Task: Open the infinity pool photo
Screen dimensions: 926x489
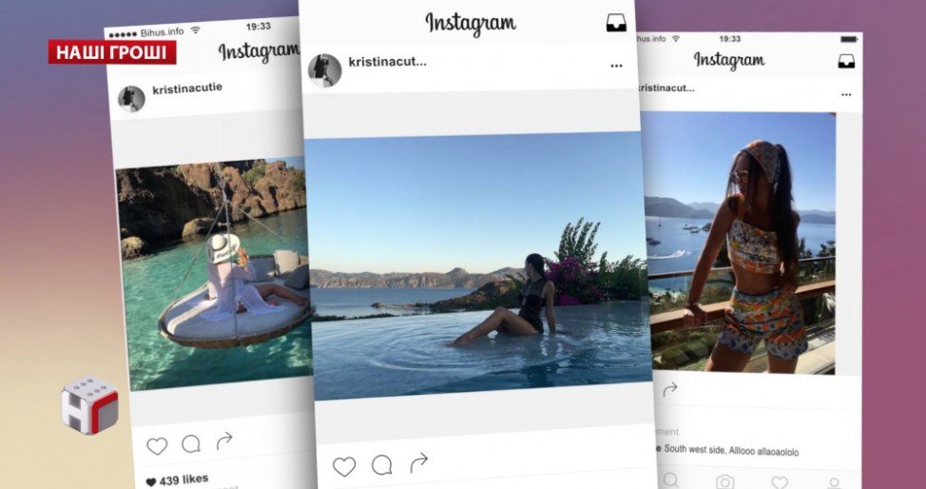Action: [x=477, y=266]
